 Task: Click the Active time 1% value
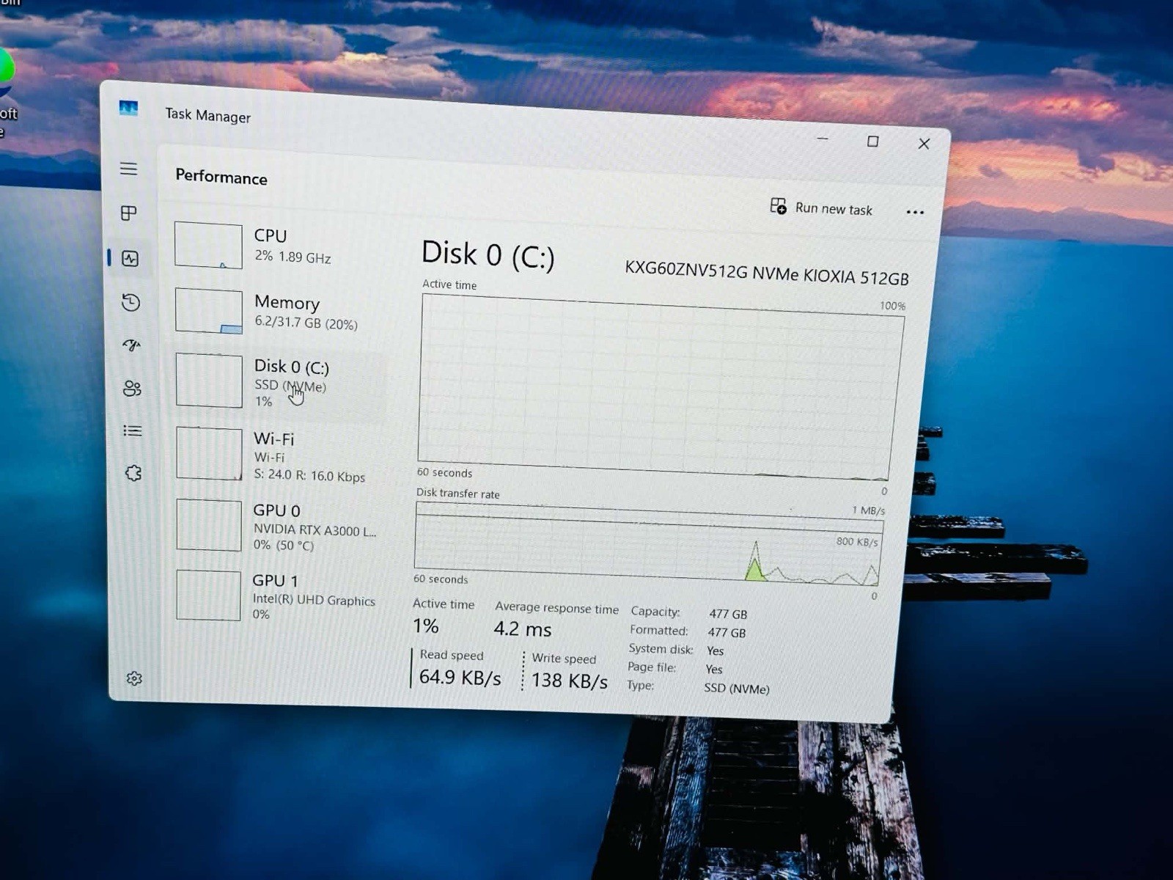pyautogui.click(x=425, y=626)
